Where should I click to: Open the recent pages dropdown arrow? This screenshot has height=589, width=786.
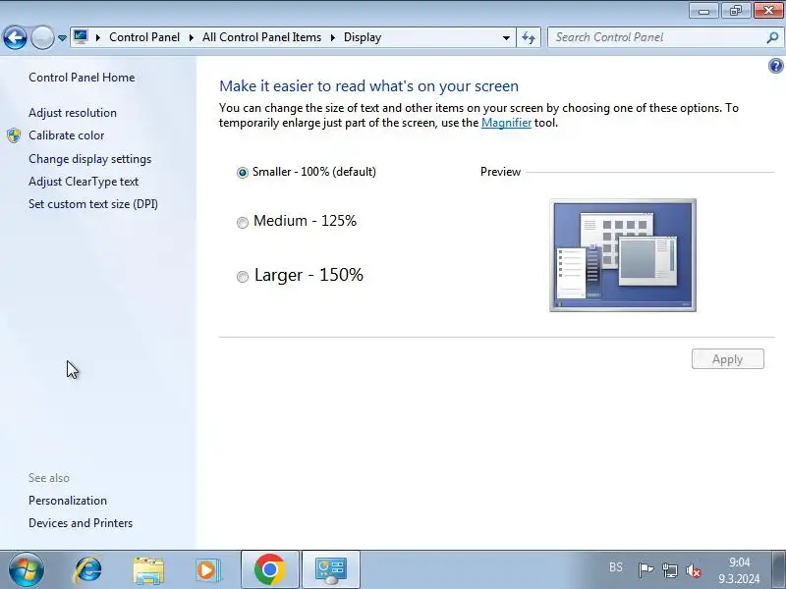click(x=62, y=38)
